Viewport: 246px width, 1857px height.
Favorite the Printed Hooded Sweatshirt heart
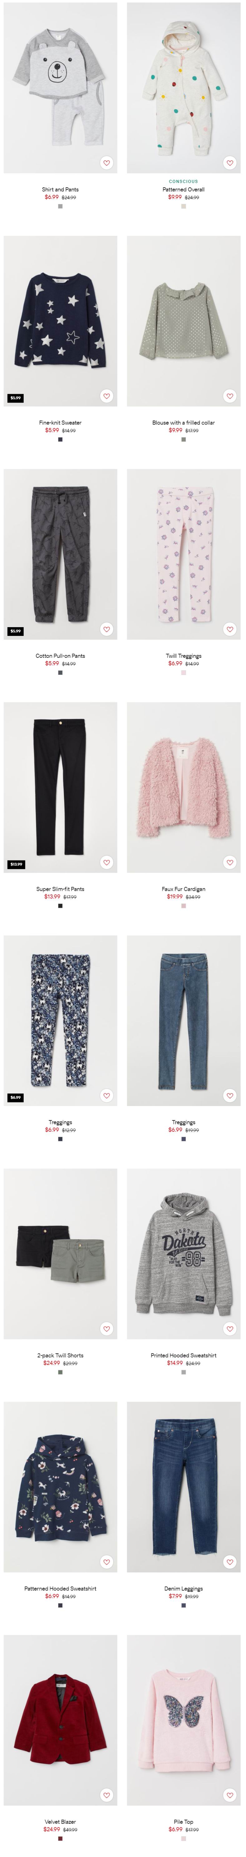tap(229, 1329)
